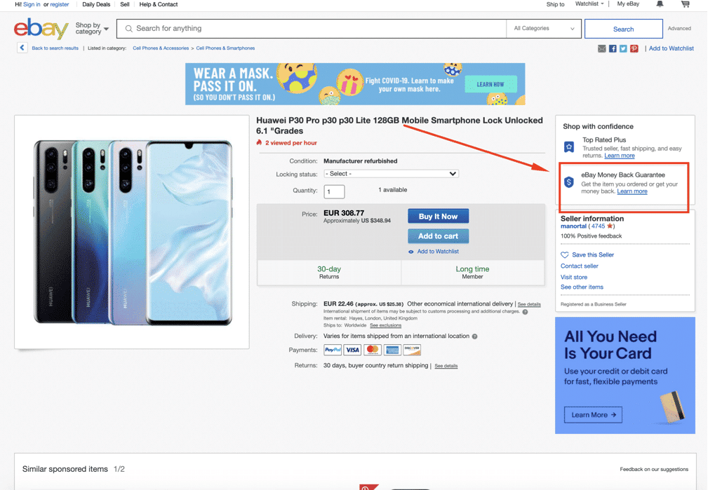Click the Quantity input field
The width and height of the screenshot is (708, 490).
[x=334, y=192]
